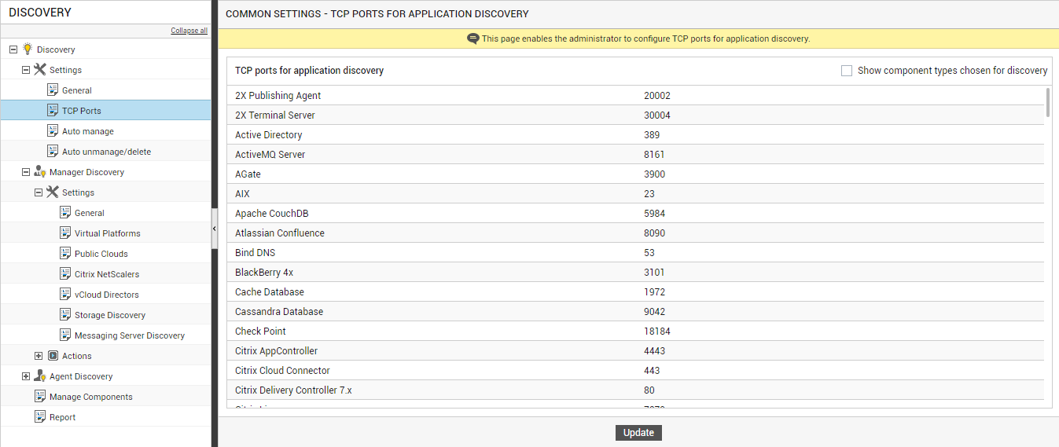
Task: Click the Manager Discovery person icon
Action: click(x=39, y=171)
